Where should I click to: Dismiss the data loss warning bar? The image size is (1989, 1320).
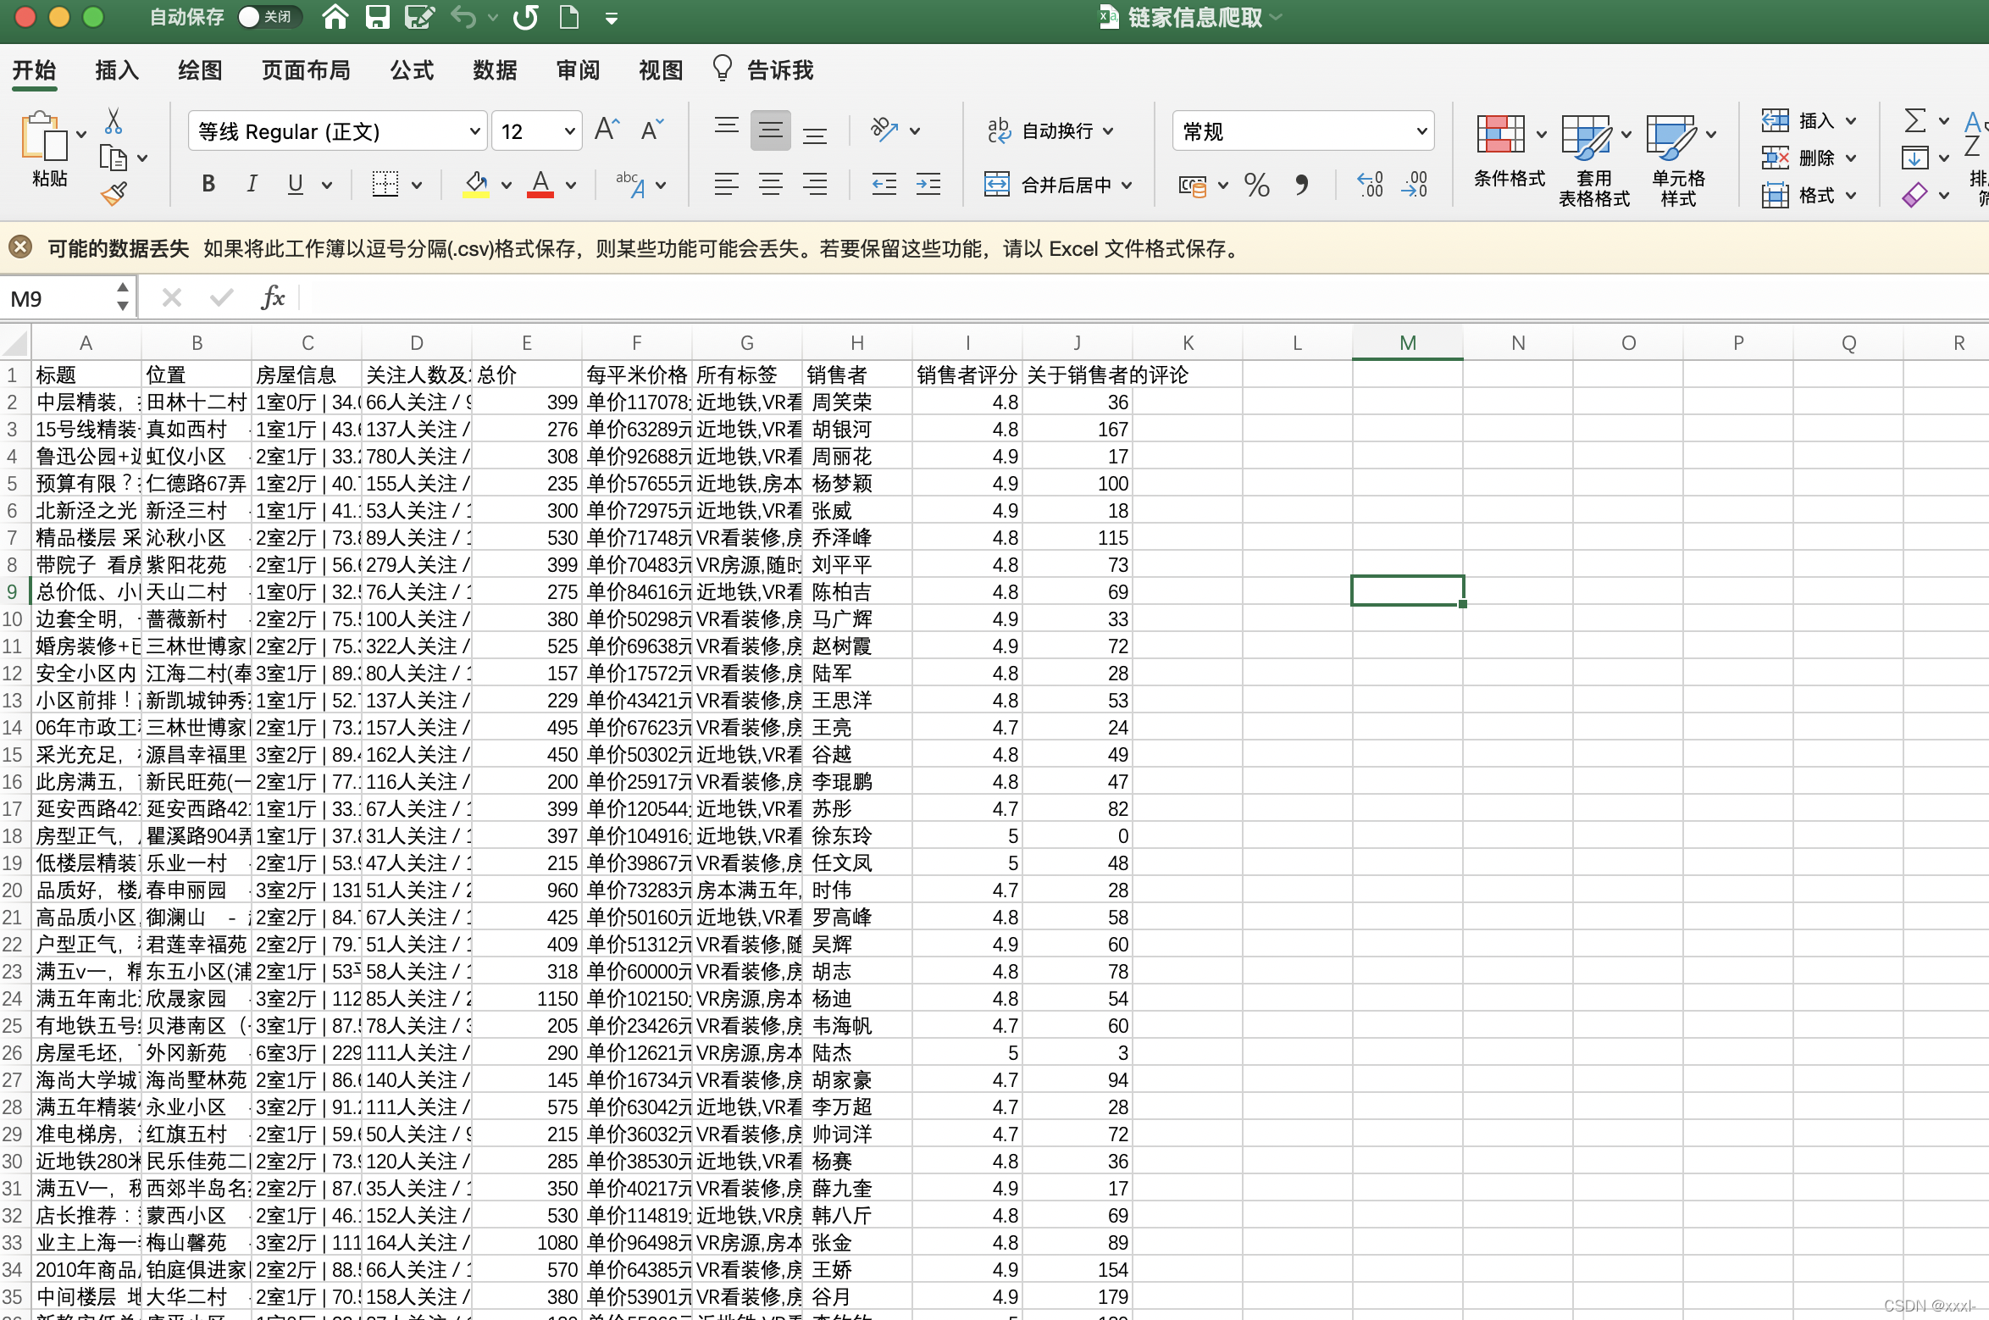click(x=20, y=247)
